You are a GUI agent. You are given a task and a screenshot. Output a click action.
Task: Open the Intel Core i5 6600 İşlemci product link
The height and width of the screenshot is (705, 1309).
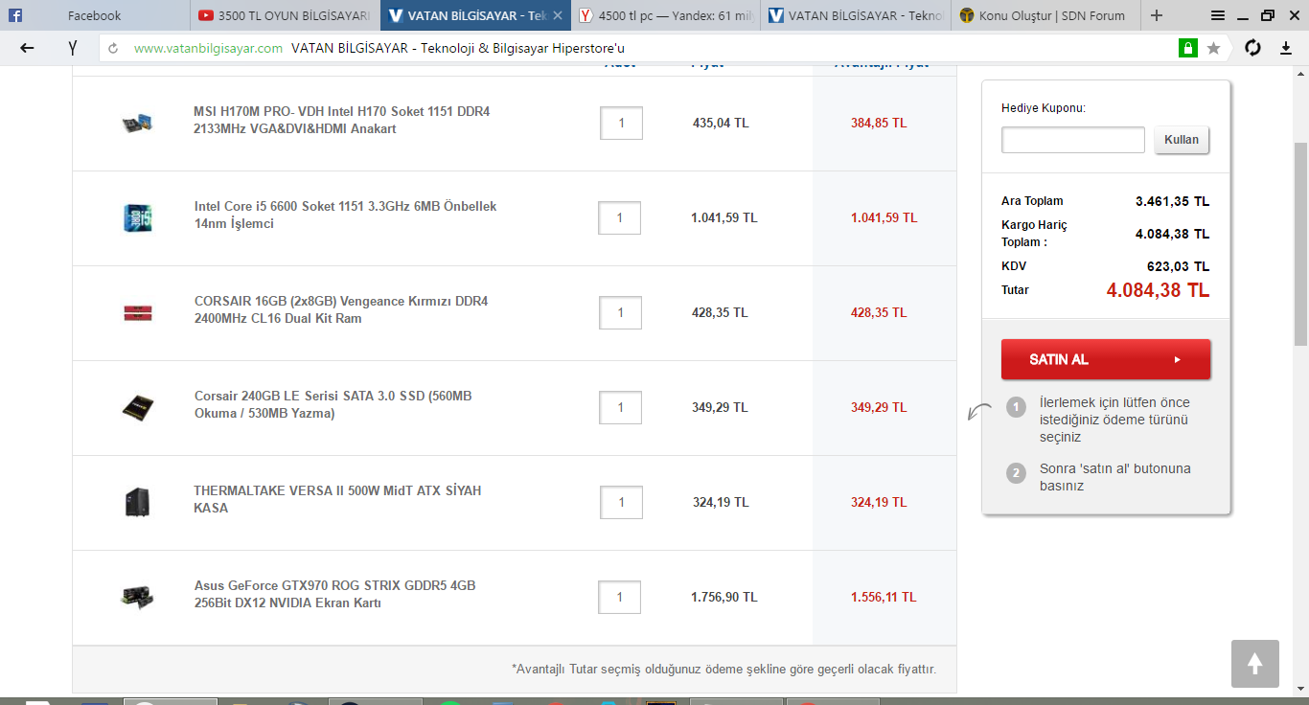(345, 216)
